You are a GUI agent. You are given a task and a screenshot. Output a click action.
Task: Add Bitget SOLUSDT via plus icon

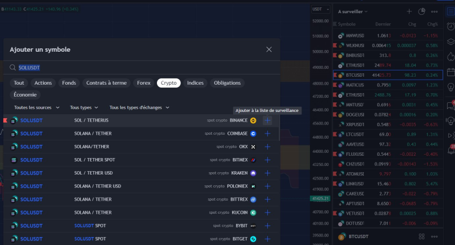click(267, 239)
